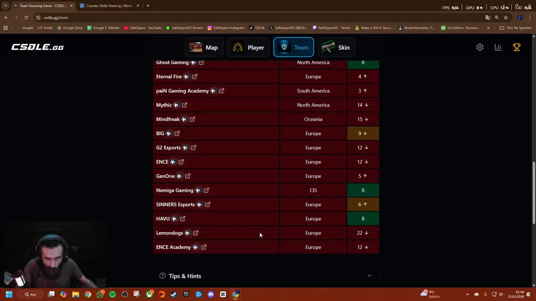Close the Team Guessing Game tab
Screen dimensions: 536x301
point(71,6)
